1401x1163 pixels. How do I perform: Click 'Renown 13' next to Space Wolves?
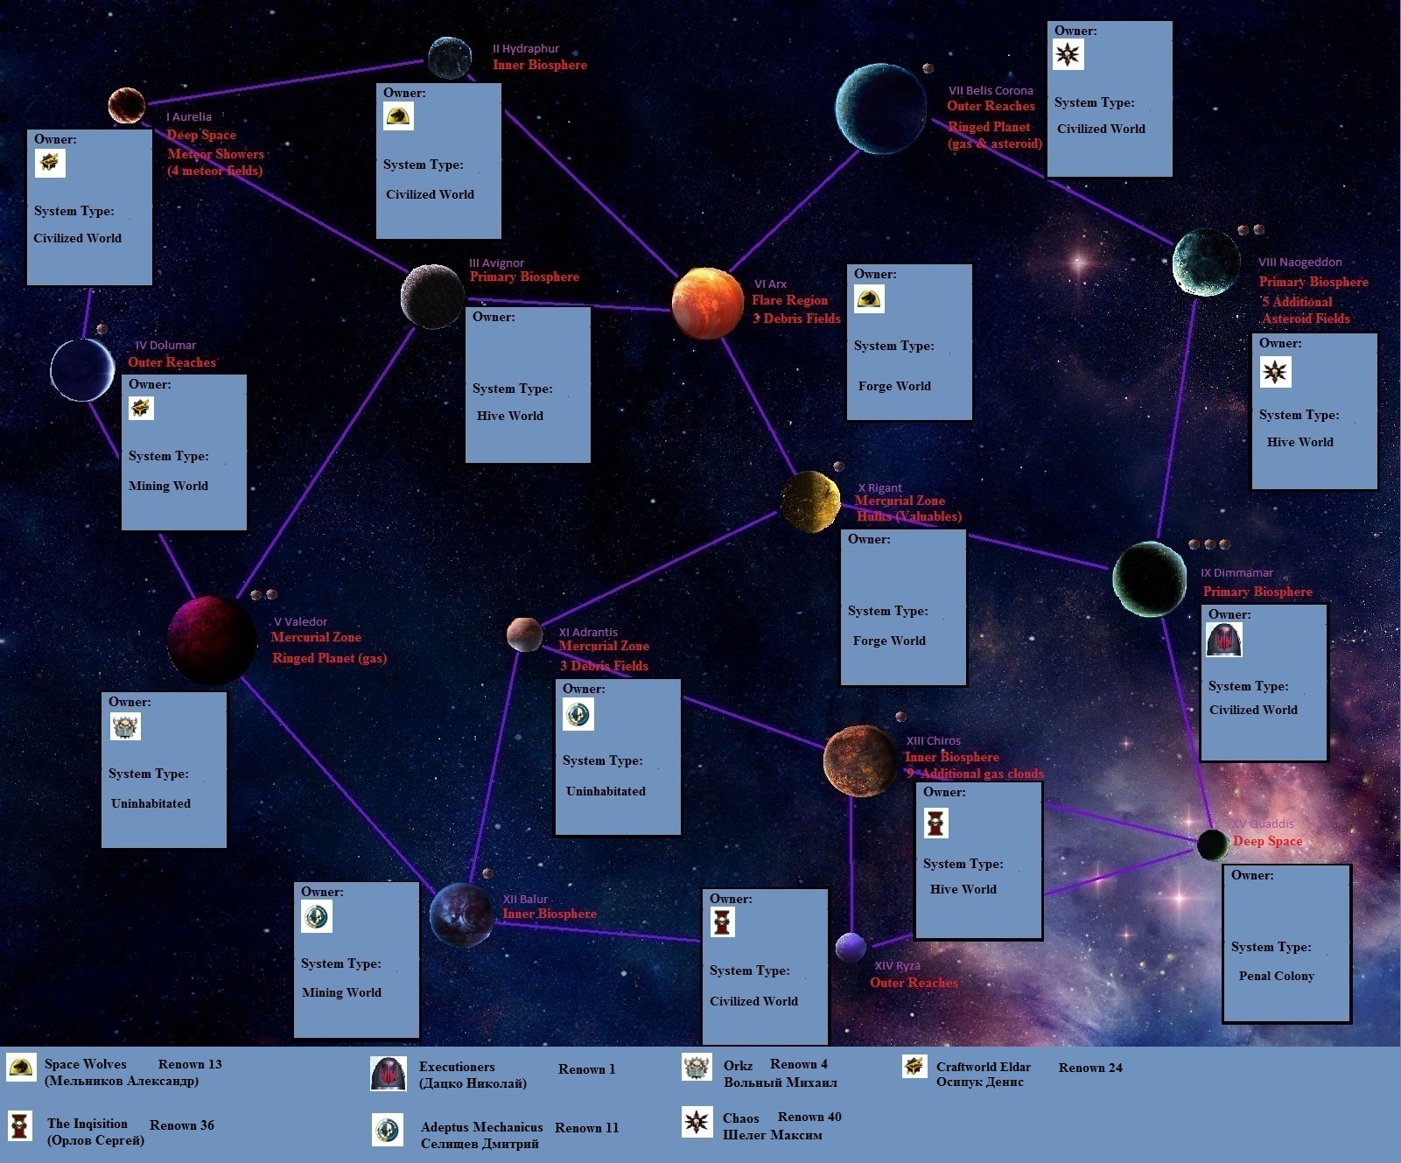[x=190, y=1064]
